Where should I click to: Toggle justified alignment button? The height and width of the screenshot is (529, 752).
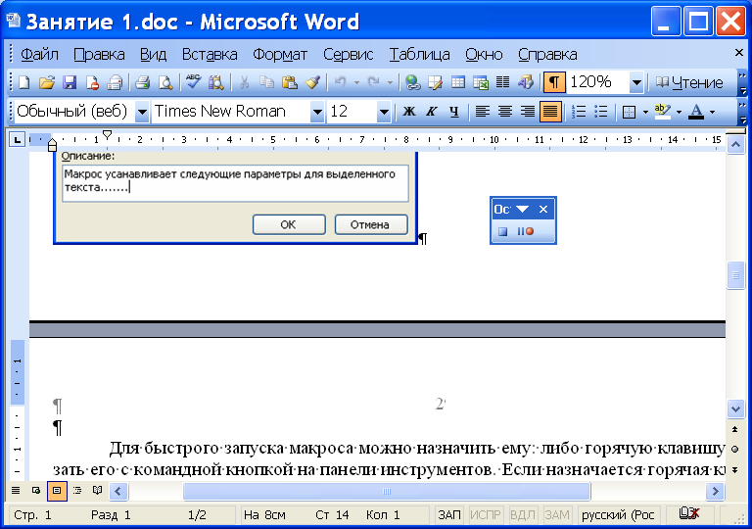tap(550, 112)
